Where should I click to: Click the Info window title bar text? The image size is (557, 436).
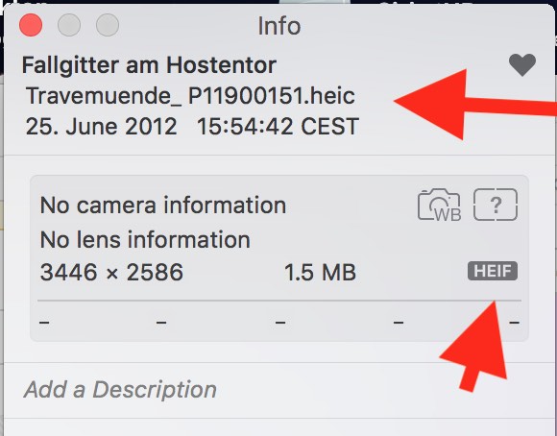click(x=279, y=26)
